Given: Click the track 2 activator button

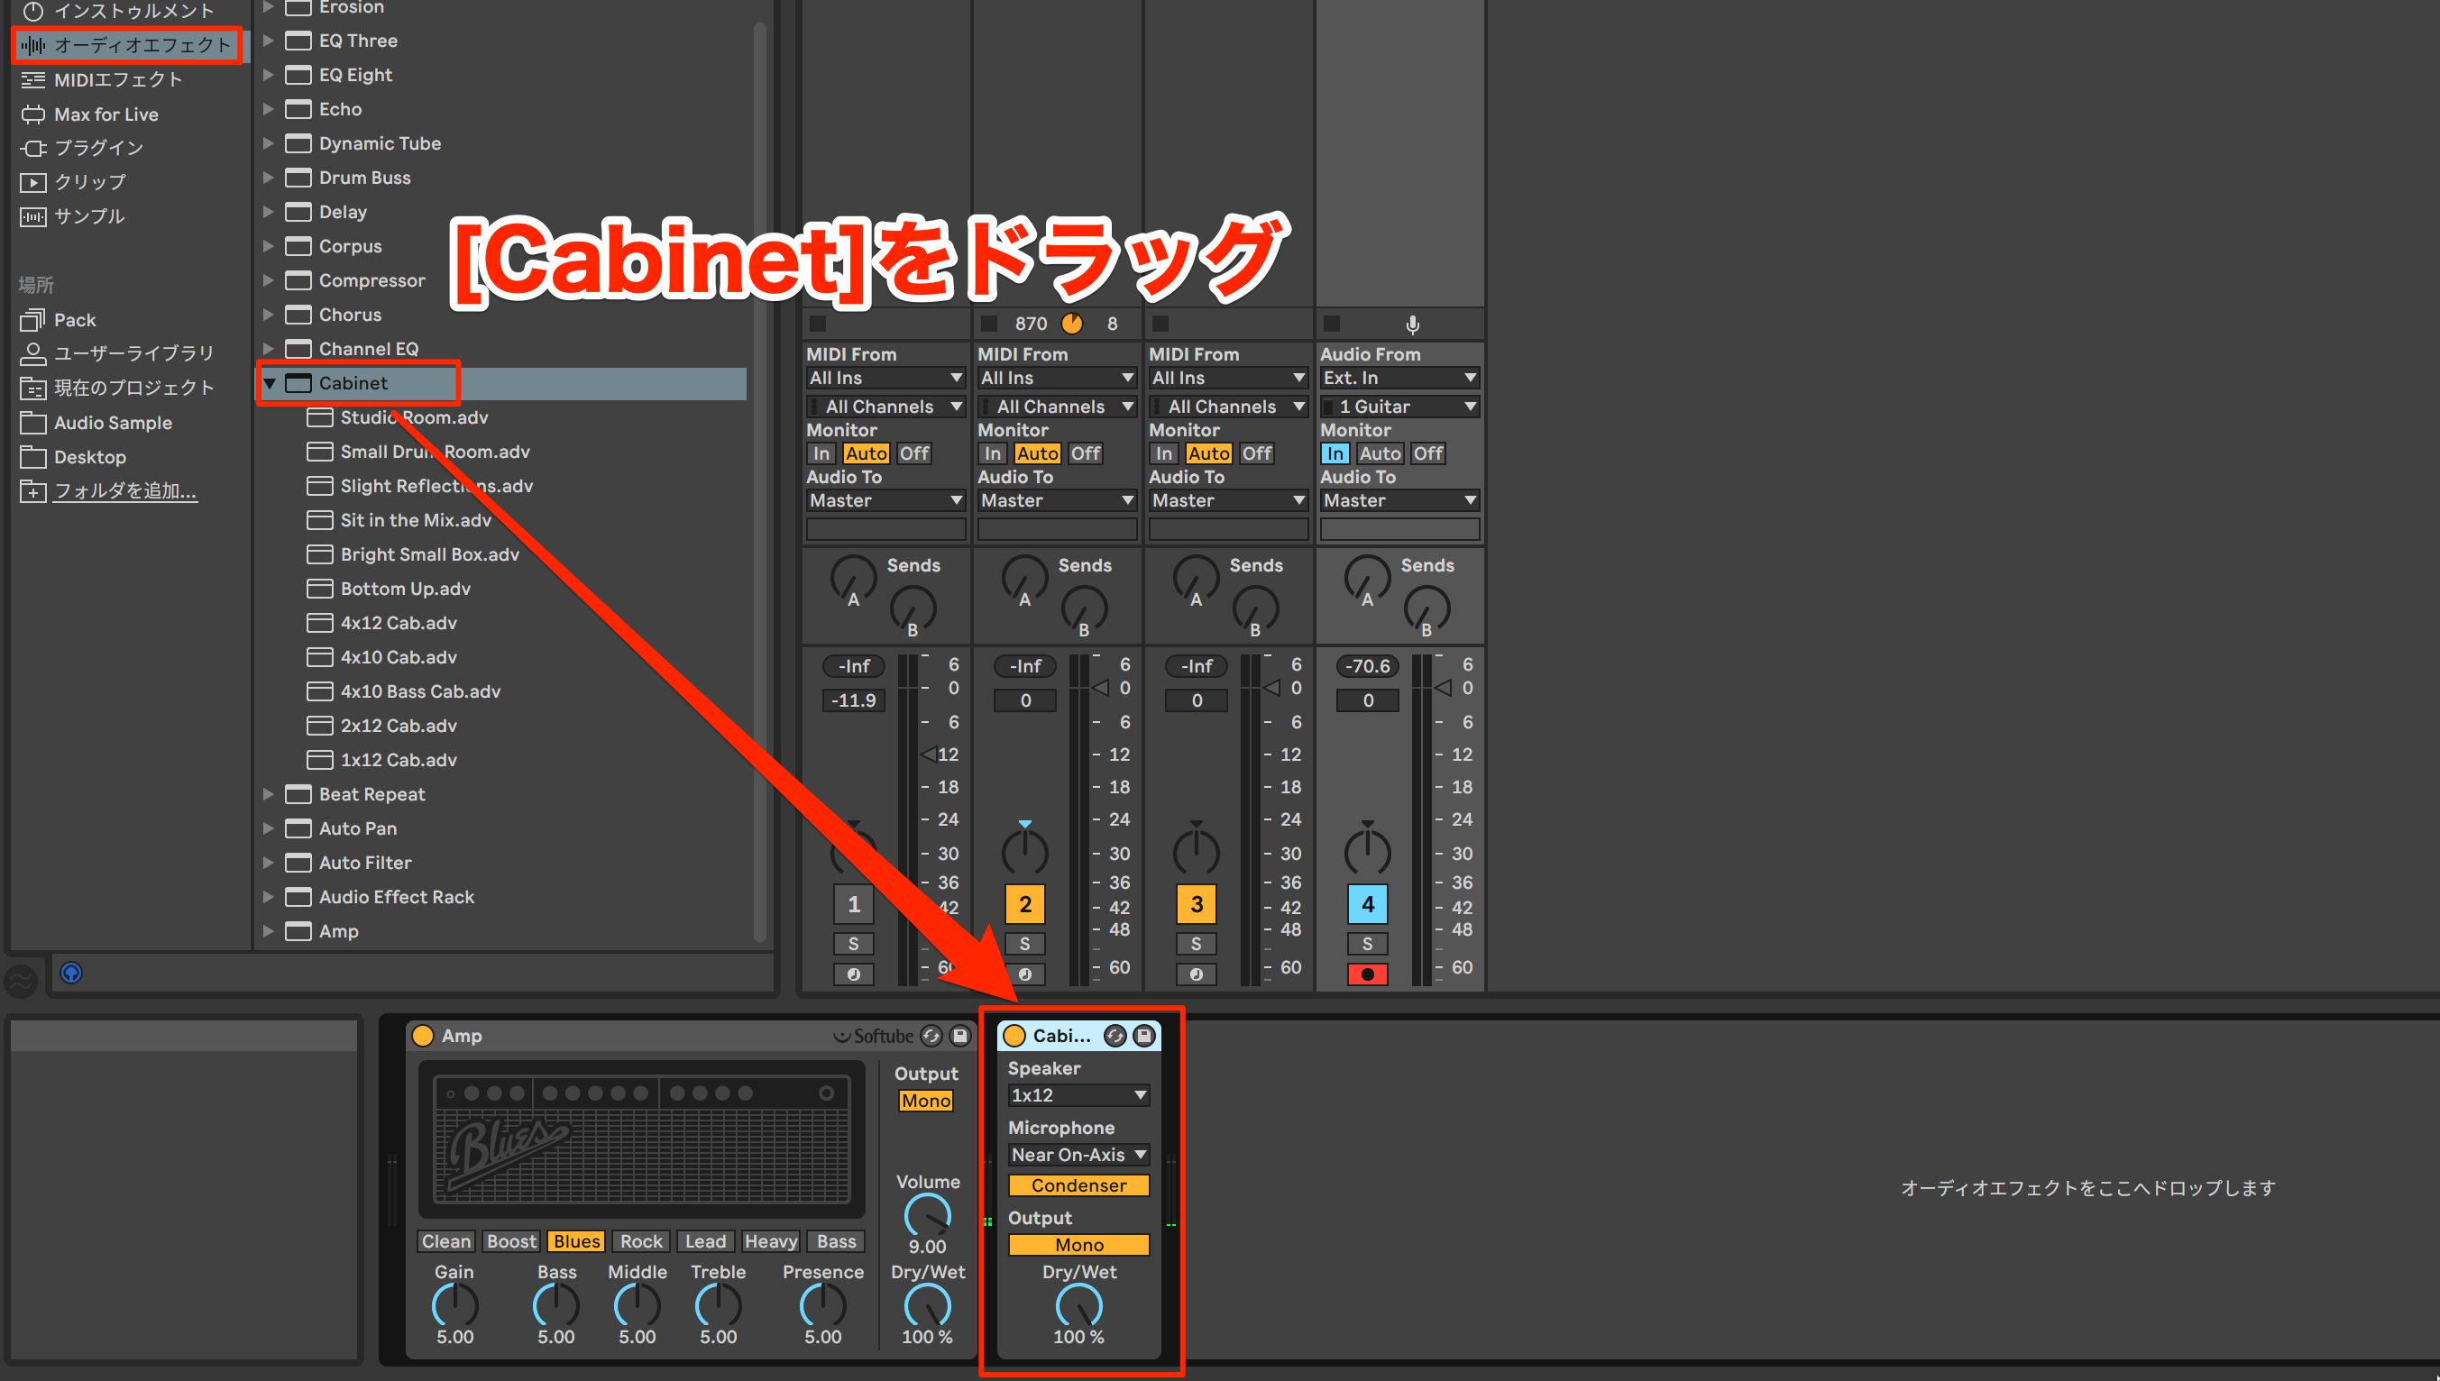Looking at the screenshot, I should coord(1024,905).
